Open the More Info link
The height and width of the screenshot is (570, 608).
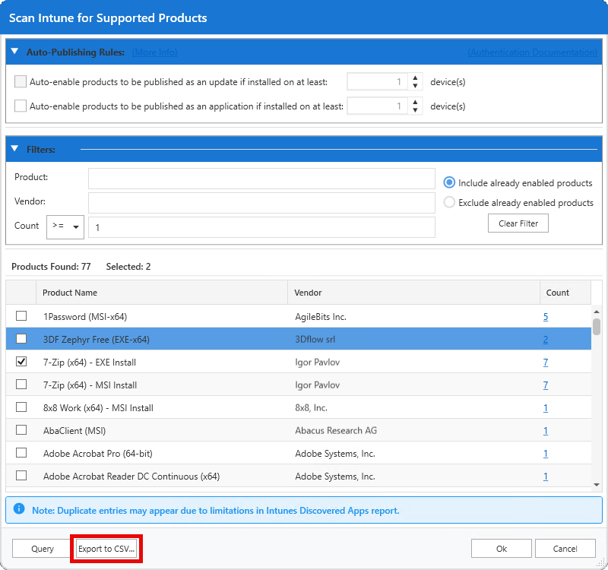point(154,52)
